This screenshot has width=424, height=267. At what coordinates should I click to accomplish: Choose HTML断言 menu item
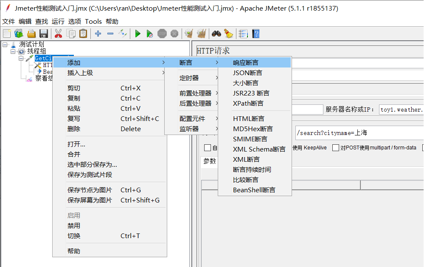coord(255,118)
